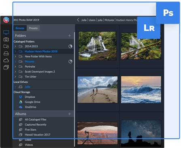
Task: Click progress clock icon beside Pictures folder
Action: [x=70, y=62]
